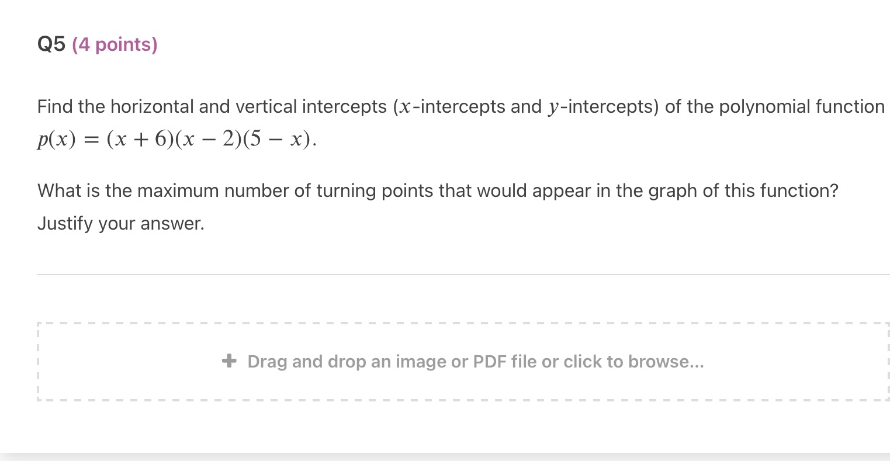Viewport: 890px width, 461px height.
Task: Click the drag and drop upload area
Action: click(462, 361)
